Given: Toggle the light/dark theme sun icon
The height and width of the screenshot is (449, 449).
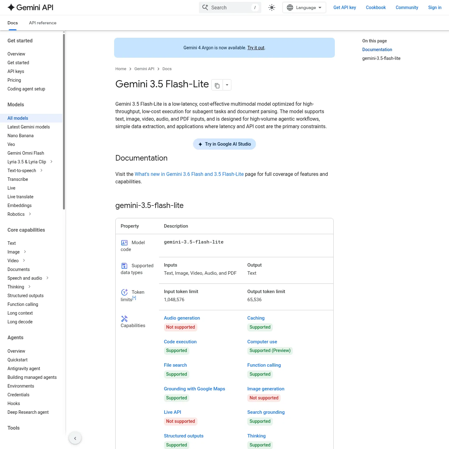Looking at the screenshot, I should pos(272,7).
